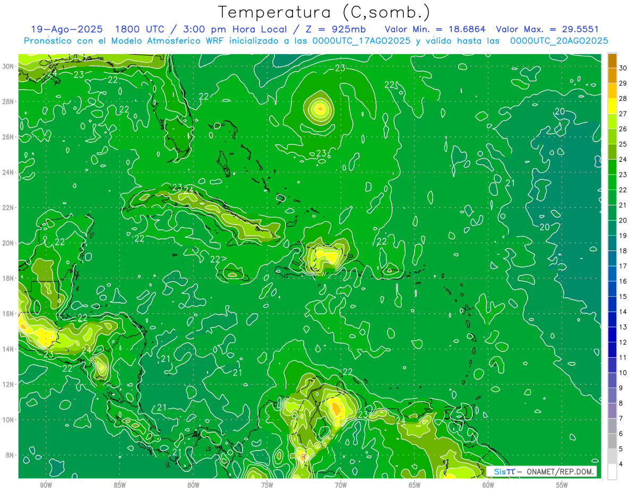The image size is (637, 492).
Task: Click the '10N' latitude axis label
Action: (x=8, y=419)
